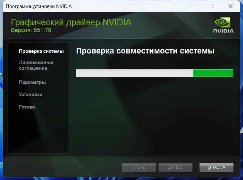This screenshot has width=243, height=180.
Task: Click the Проверка совместимости системы heading
Action: [145, 51]
